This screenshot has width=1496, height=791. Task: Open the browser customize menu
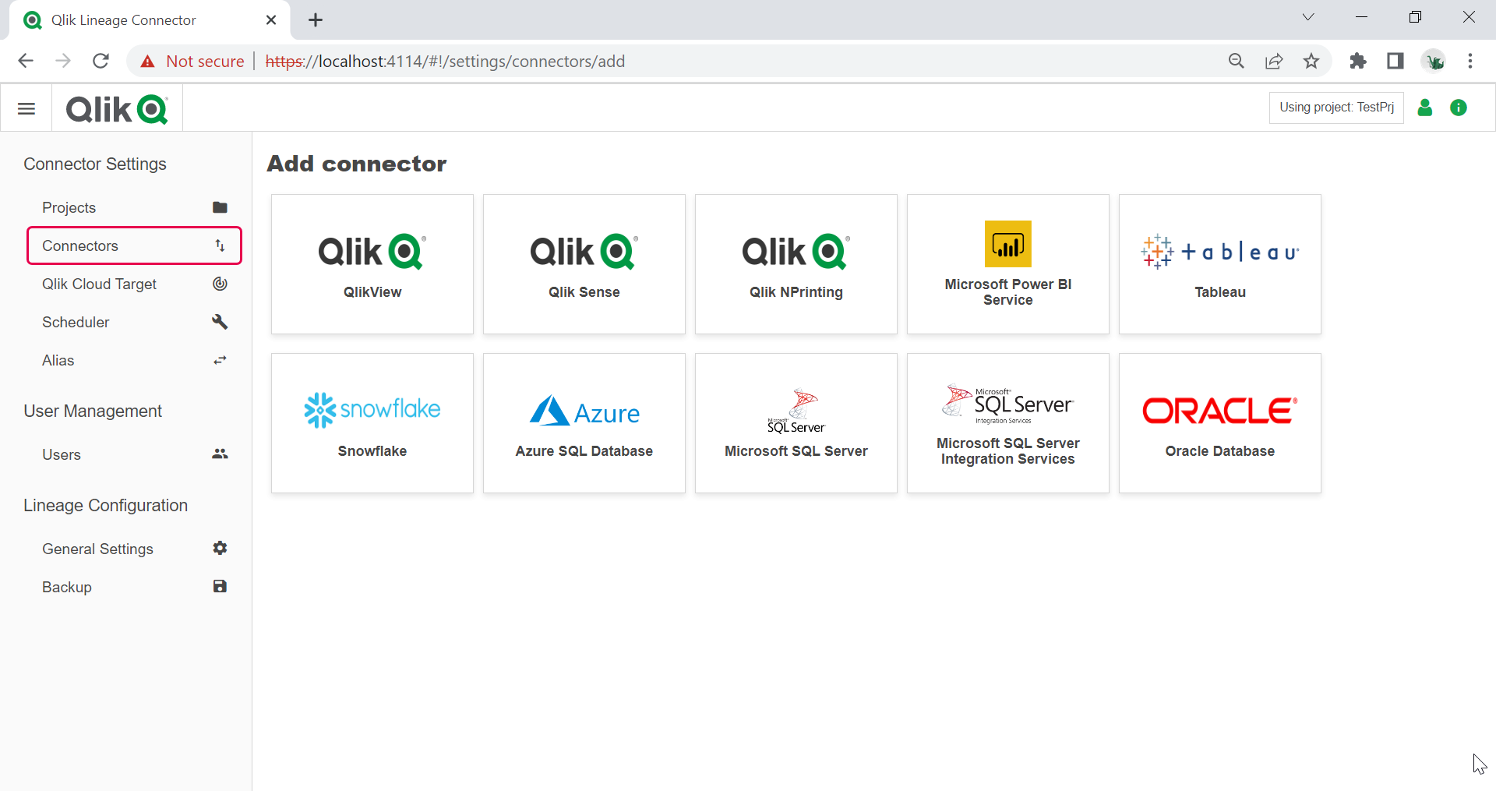pos(1471,61)
